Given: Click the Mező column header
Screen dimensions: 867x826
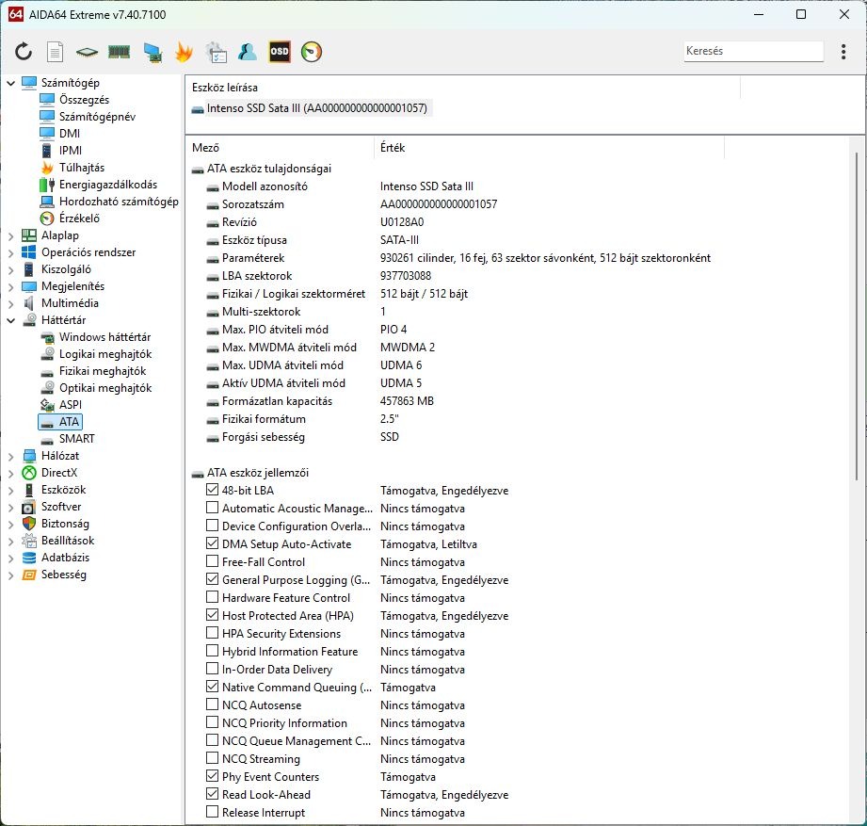Looking at the screenshot, I should (281, 148).
